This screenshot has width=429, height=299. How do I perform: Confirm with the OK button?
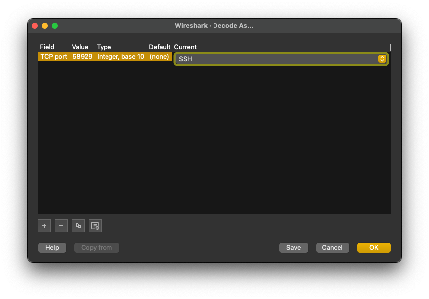tap(374, 248)
